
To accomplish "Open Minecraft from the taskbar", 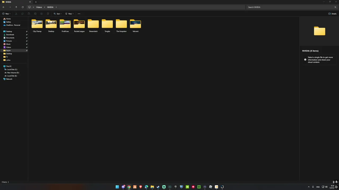I will (199, 187).
